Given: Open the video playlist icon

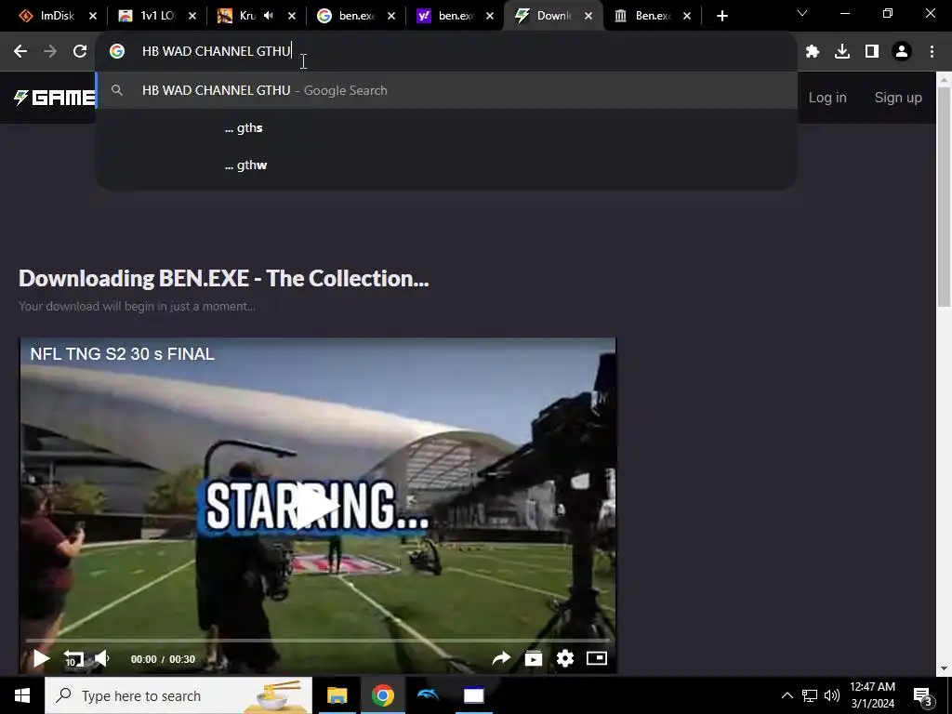Looking at the screenshot, I should tap(533, 658).
